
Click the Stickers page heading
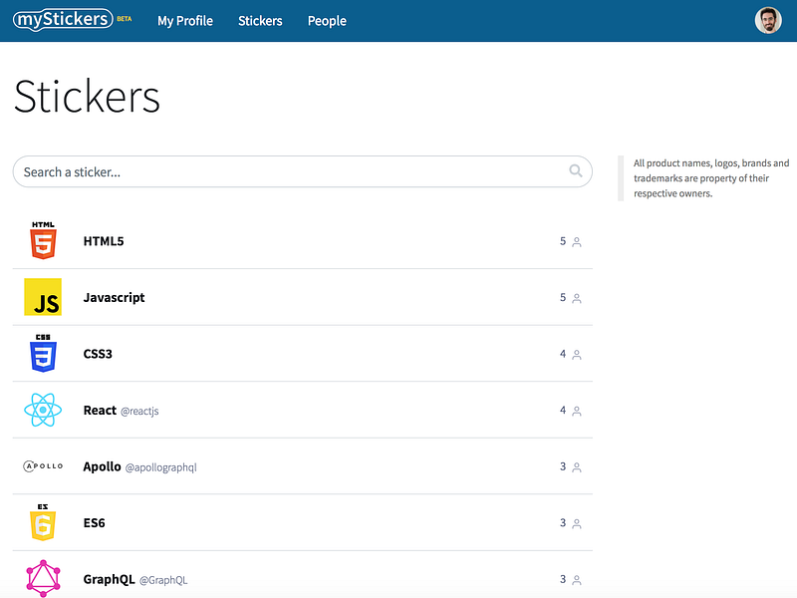(87, 97)
